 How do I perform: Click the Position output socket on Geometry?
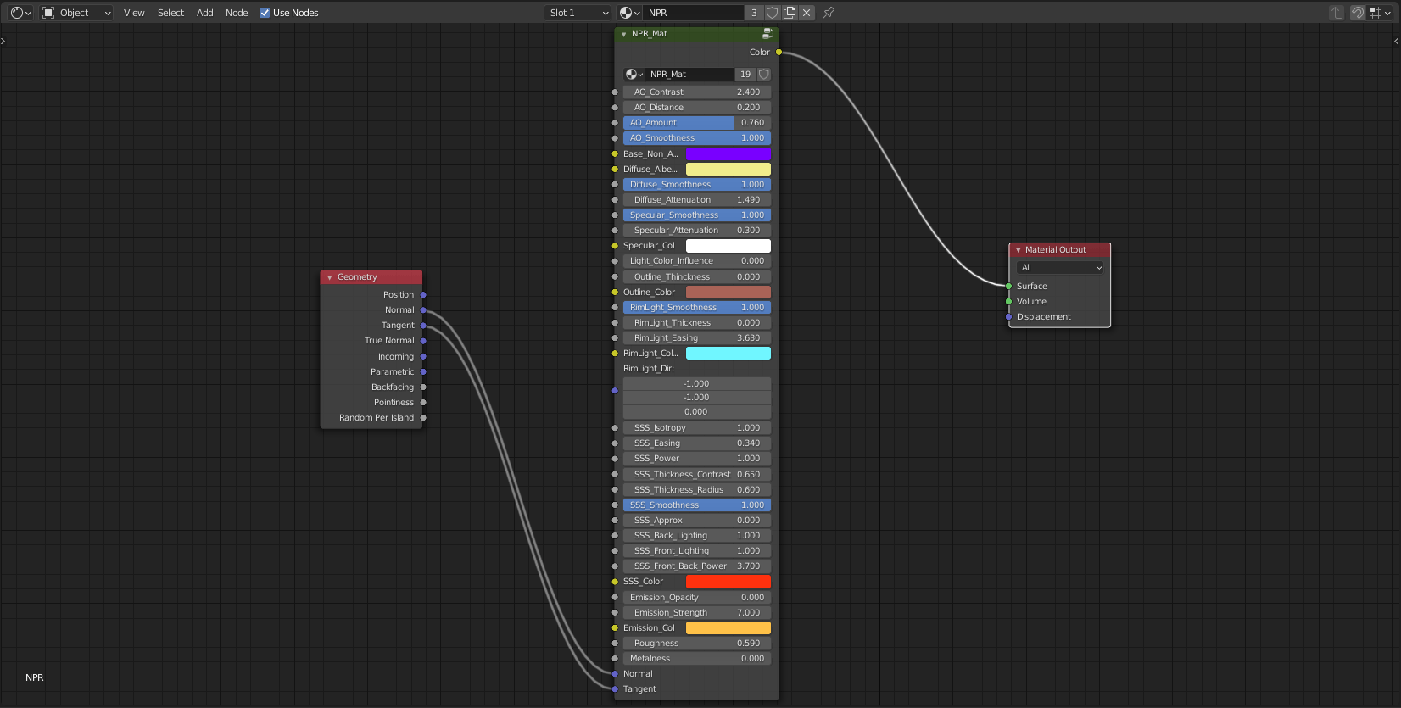point(423,295)
